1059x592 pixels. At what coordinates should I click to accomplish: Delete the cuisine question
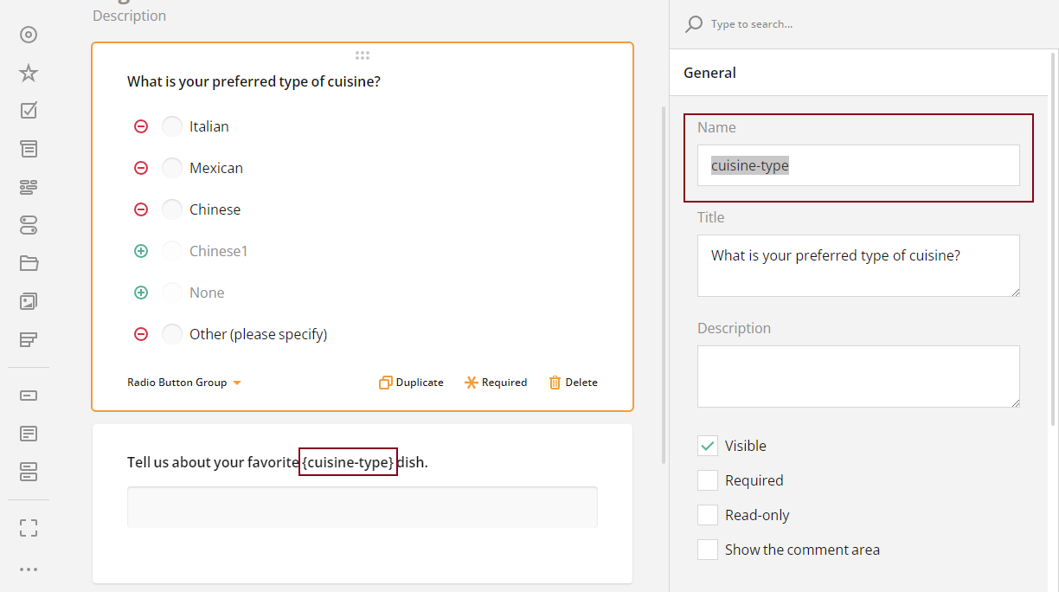(x=573, y=382)
